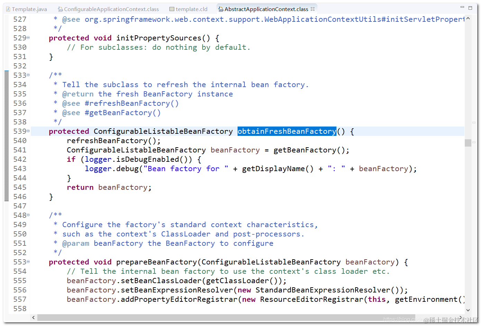This screenshot has height=326, width=481.
Task: Switch to the template.cld tab
Action: 188,9
